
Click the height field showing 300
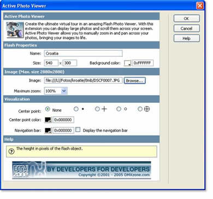[x=70, y=63]
